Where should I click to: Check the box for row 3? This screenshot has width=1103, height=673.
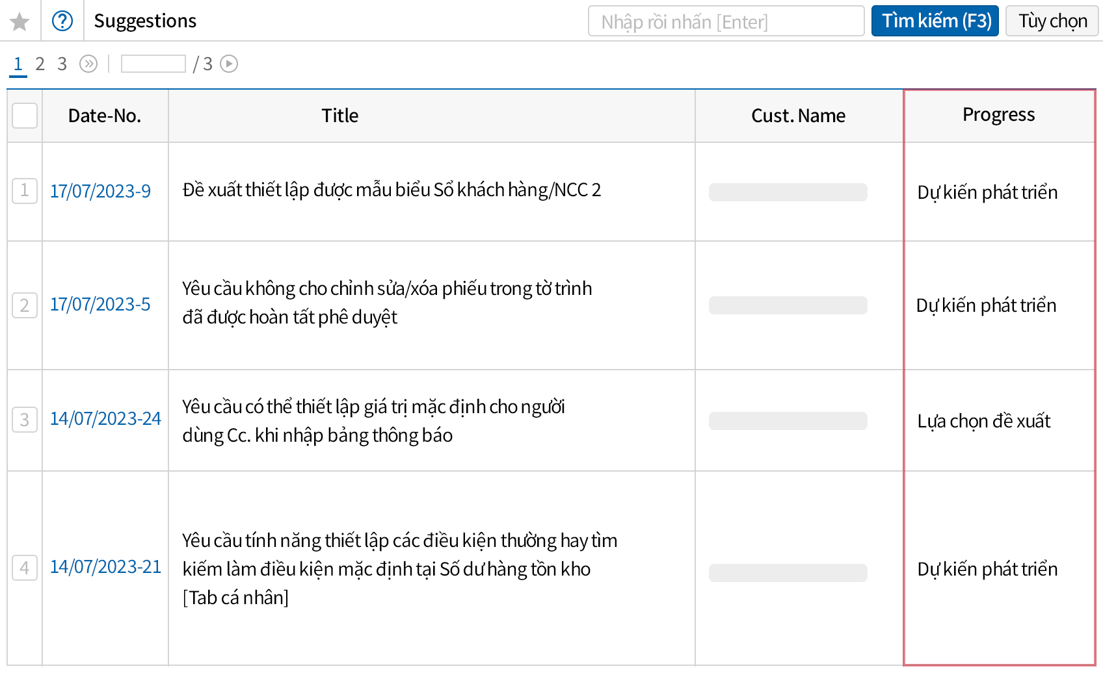click(25, 420)
